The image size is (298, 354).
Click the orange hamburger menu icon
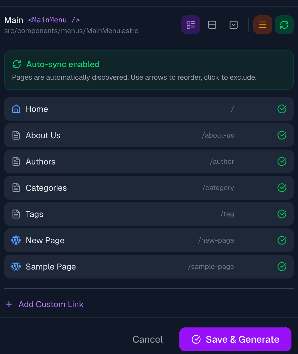263,25
